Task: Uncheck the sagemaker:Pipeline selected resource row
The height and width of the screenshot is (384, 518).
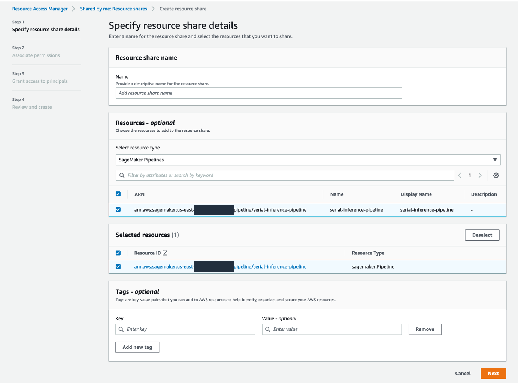Action: [118, 267]
